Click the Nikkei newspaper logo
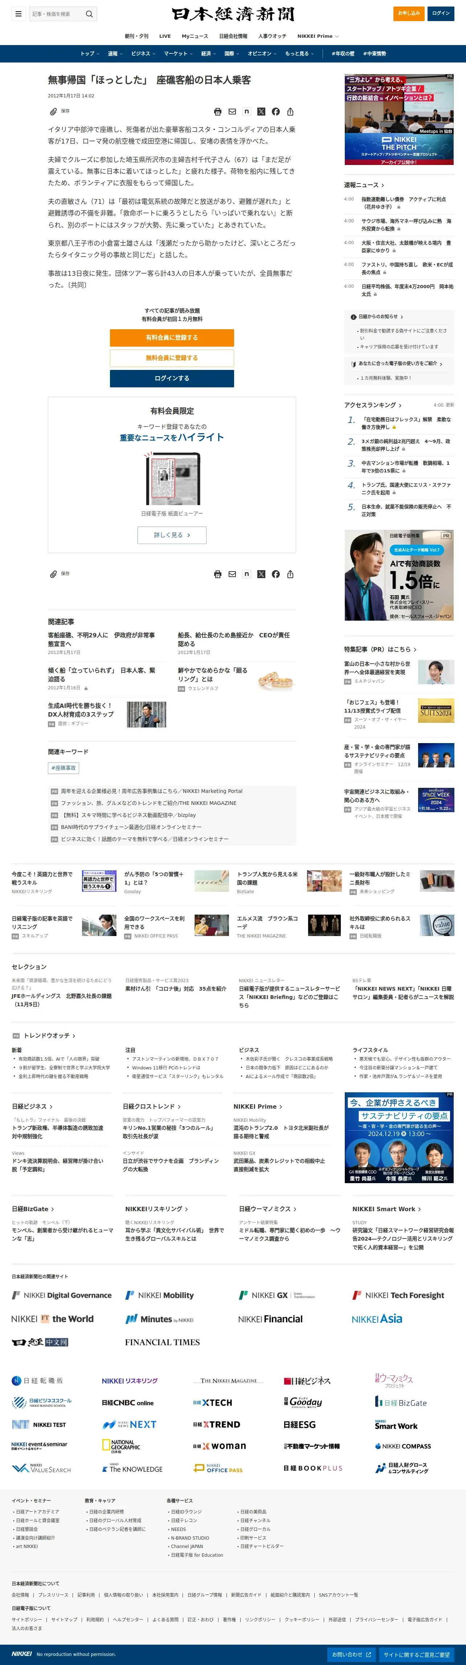This screenshot has width=466, height=1665. [233, 13]
